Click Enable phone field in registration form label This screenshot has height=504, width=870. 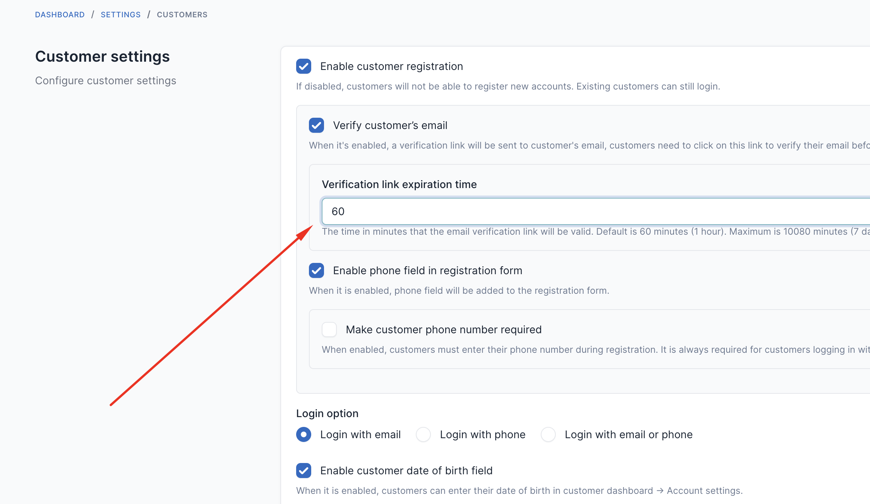pos(427,270)
